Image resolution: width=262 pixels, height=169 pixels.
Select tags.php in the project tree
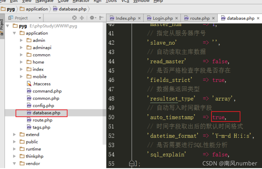38,127
